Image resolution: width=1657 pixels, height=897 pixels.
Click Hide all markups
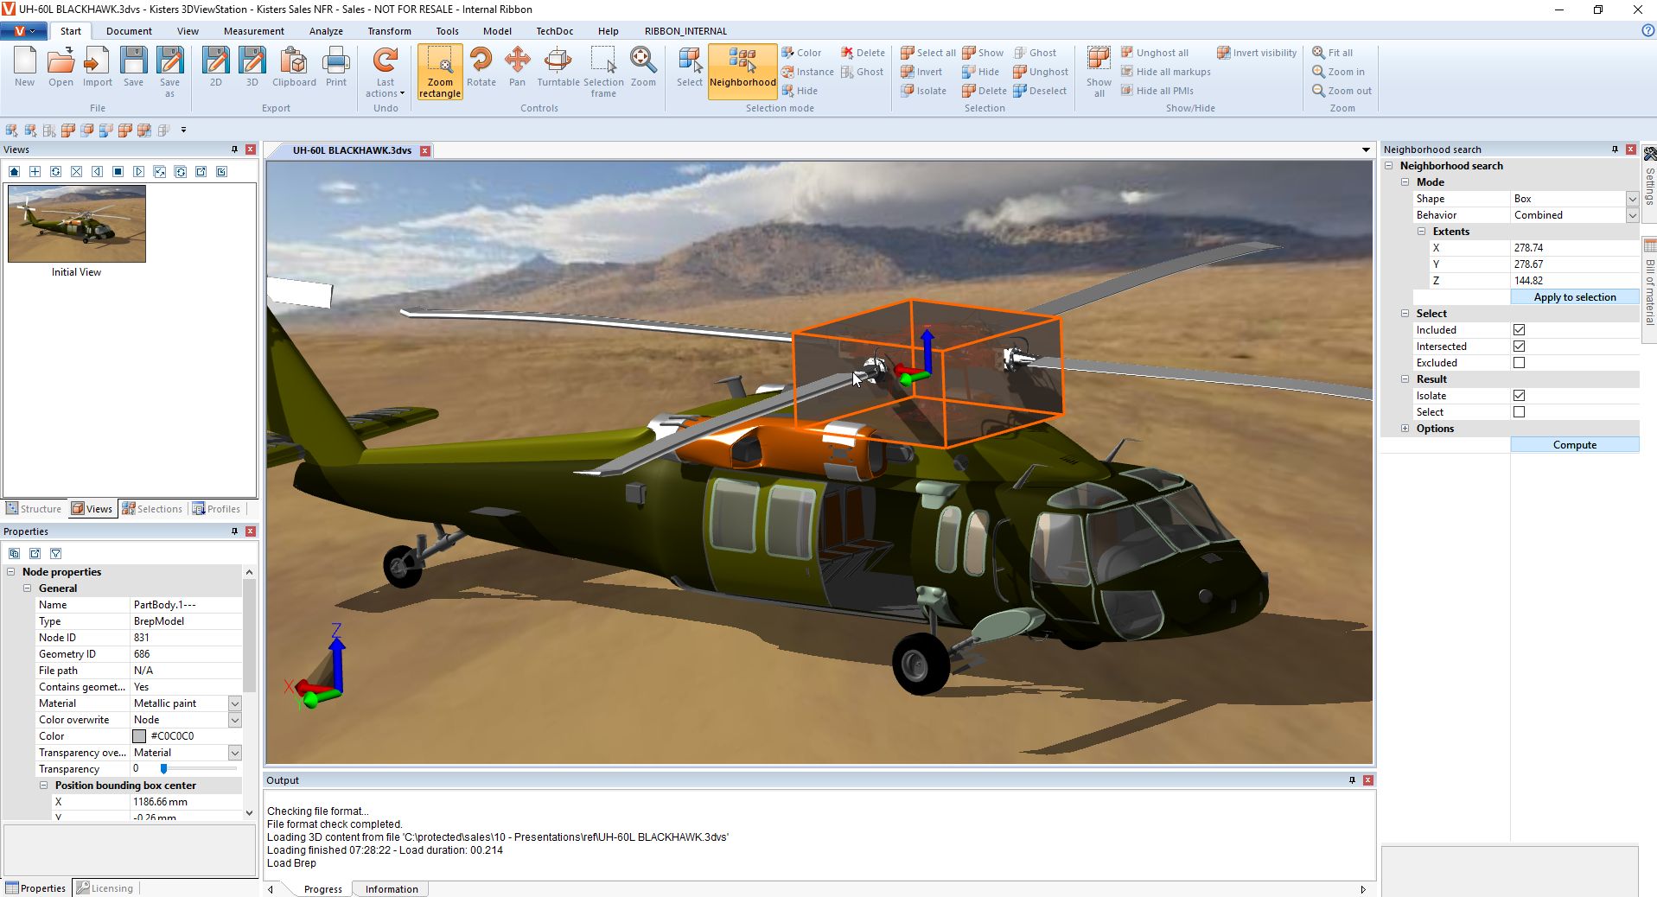click(x=1165, y=72)
